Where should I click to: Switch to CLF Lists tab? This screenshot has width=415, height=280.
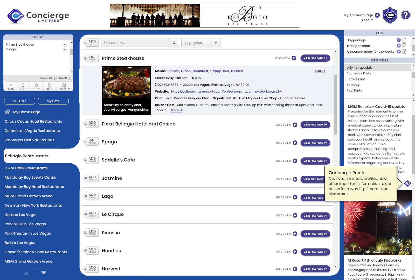(x=19, y=101)
